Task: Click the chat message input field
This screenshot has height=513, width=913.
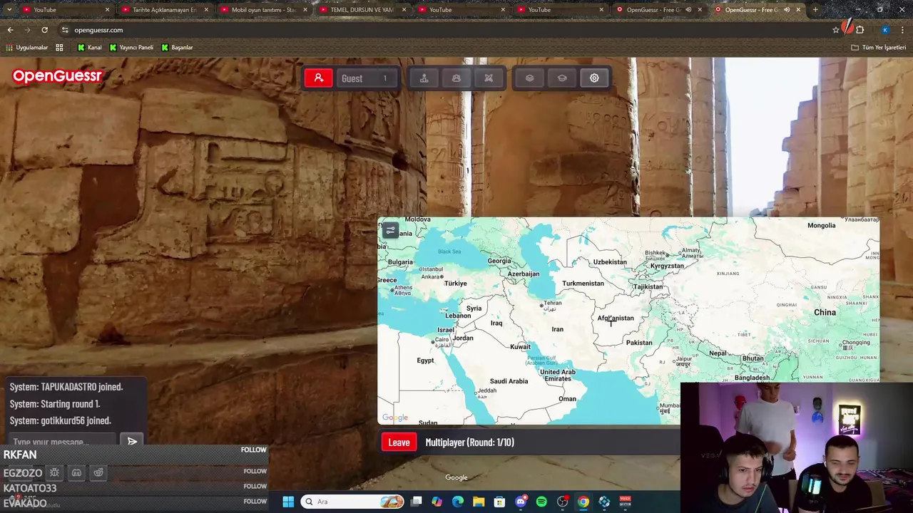Action: point(63,442)
